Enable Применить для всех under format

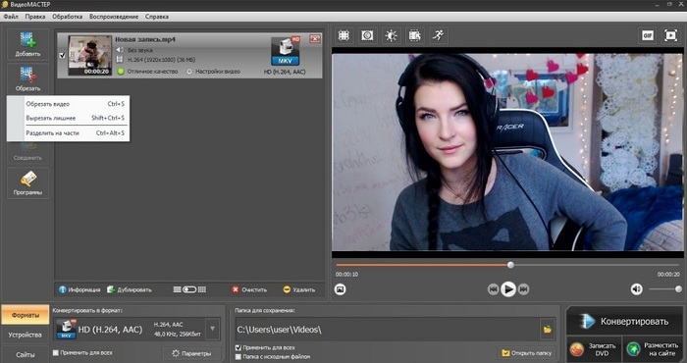click(x=56, y=352)
